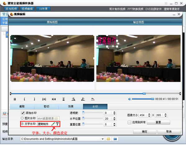Click the playback position slider handle
This screenshot has width=186, height=145.
pos(144,93)
